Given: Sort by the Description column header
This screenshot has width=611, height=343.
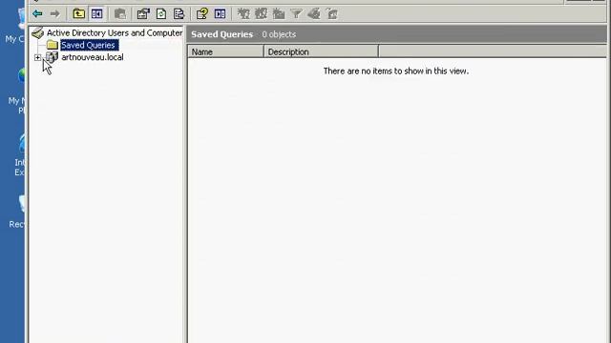Looking at the screenshot, I should 321,51.
